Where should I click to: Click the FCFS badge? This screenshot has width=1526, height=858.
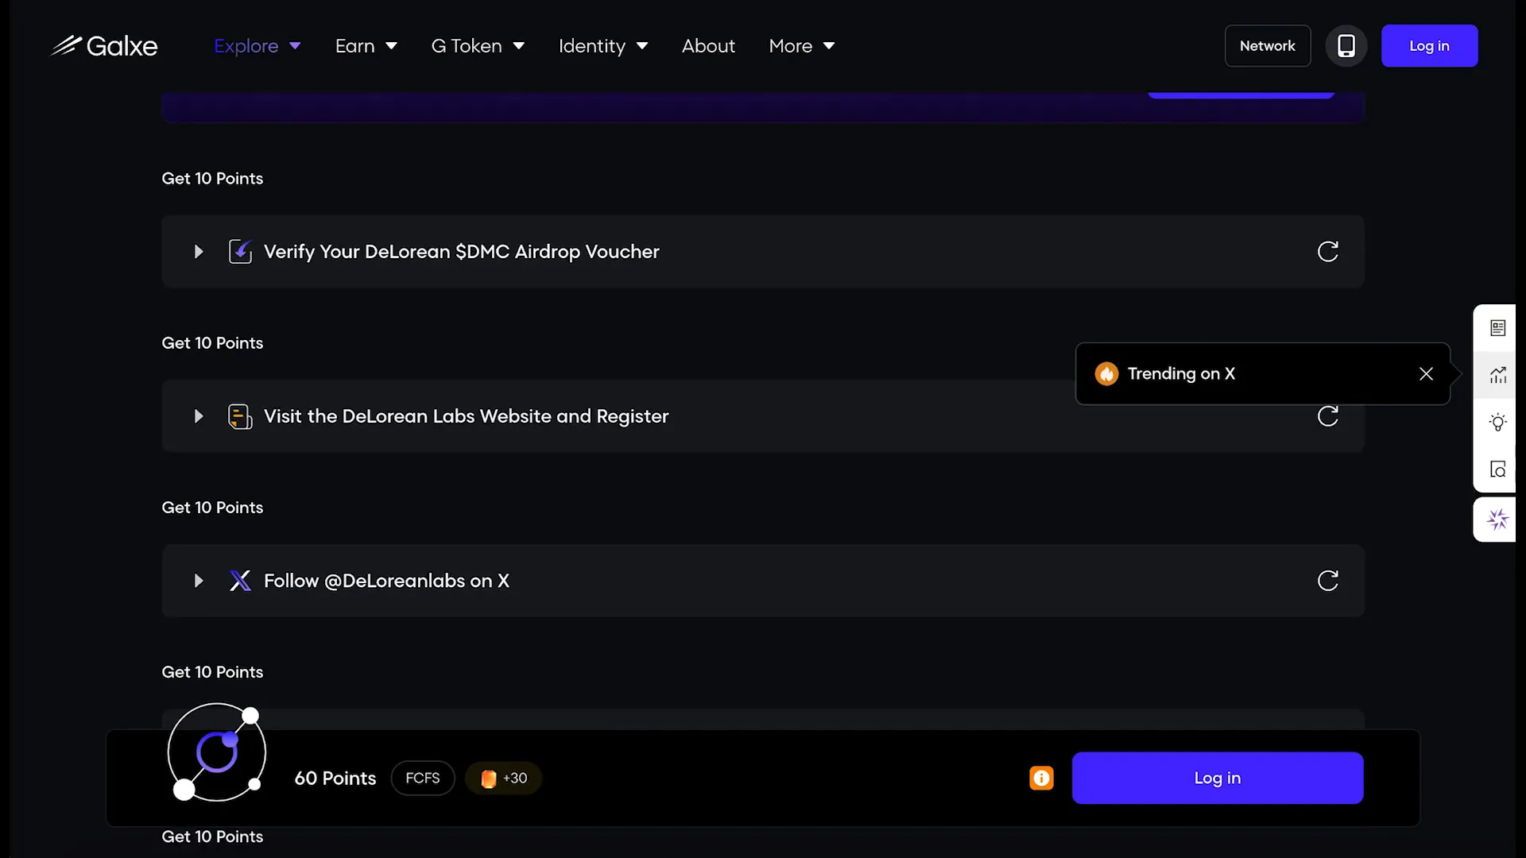tap(423, 778)
